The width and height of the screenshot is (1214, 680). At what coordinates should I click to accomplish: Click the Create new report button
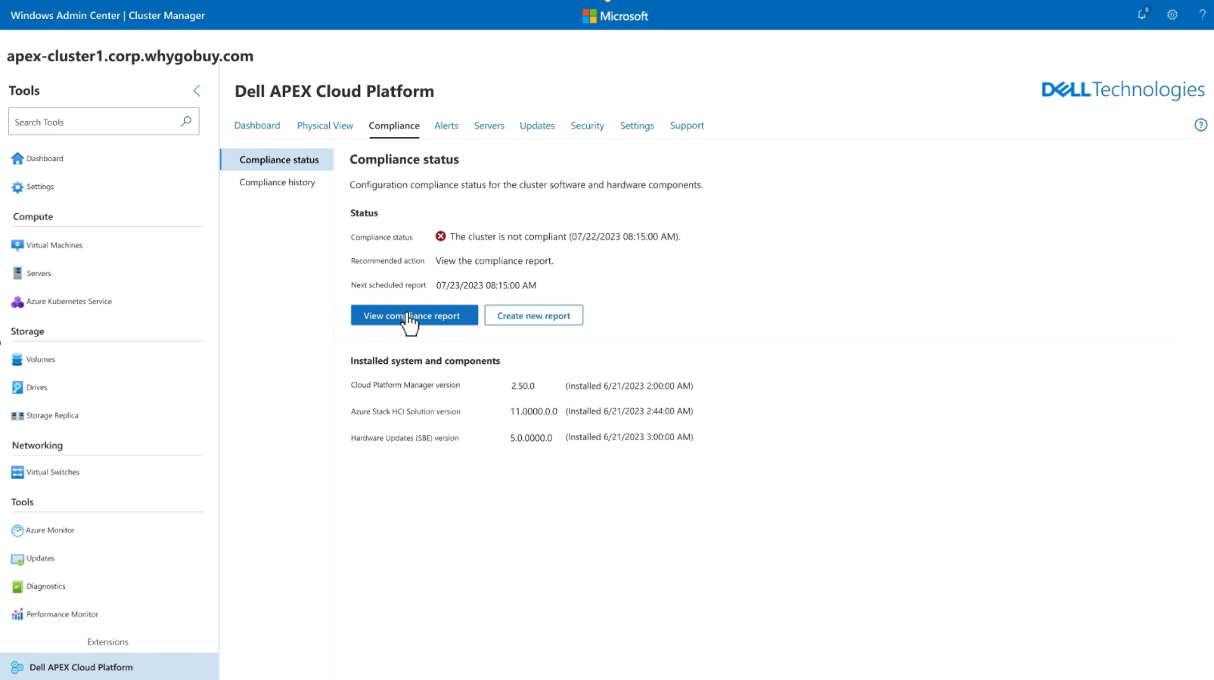(x=533, y=315)
